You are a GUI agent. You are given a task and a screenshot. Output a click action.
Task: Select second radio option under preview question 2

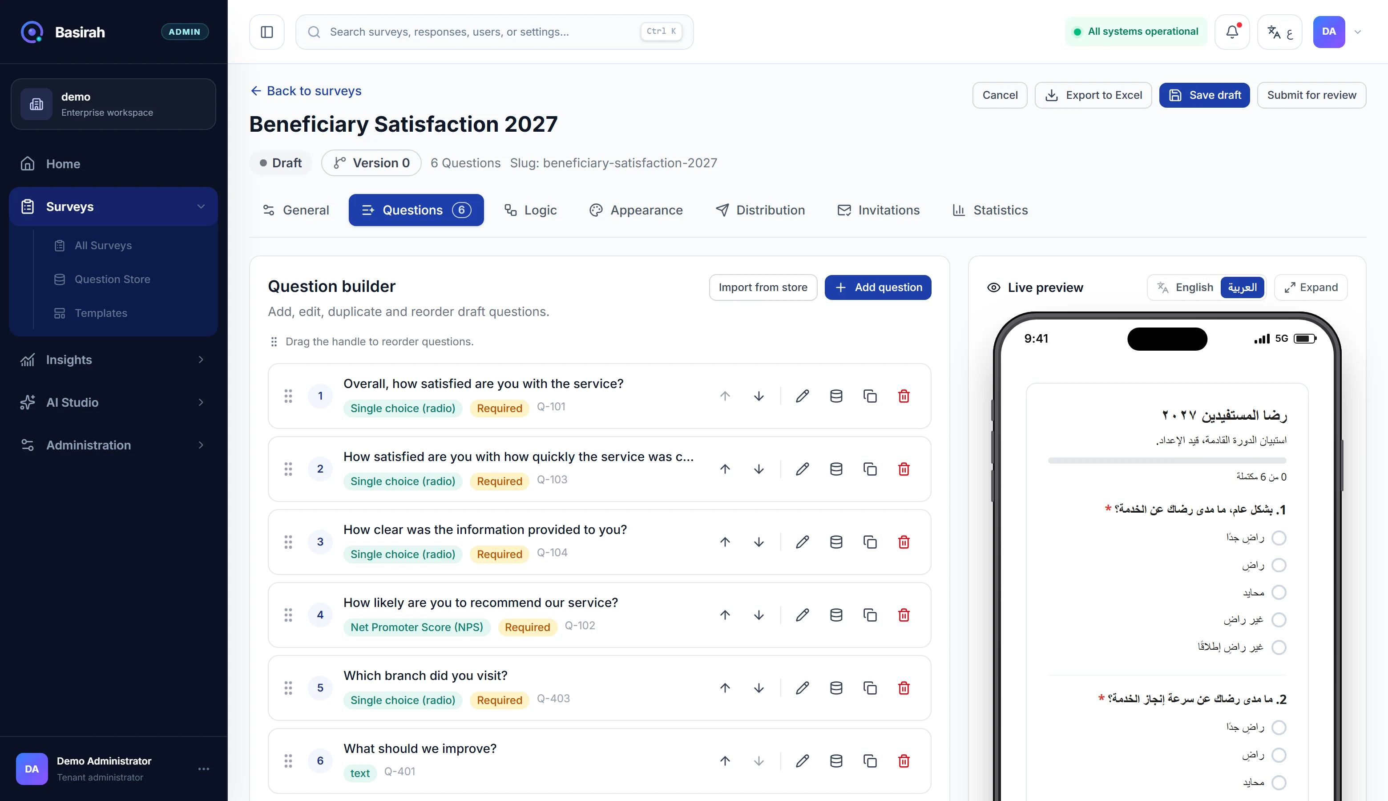[1279, 755]
